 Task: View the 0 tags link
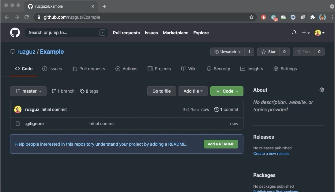click(89, 91)
